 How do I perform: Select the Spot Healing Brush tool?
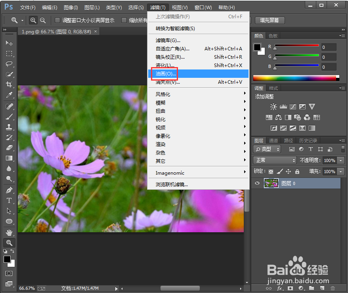click(9, 106)
